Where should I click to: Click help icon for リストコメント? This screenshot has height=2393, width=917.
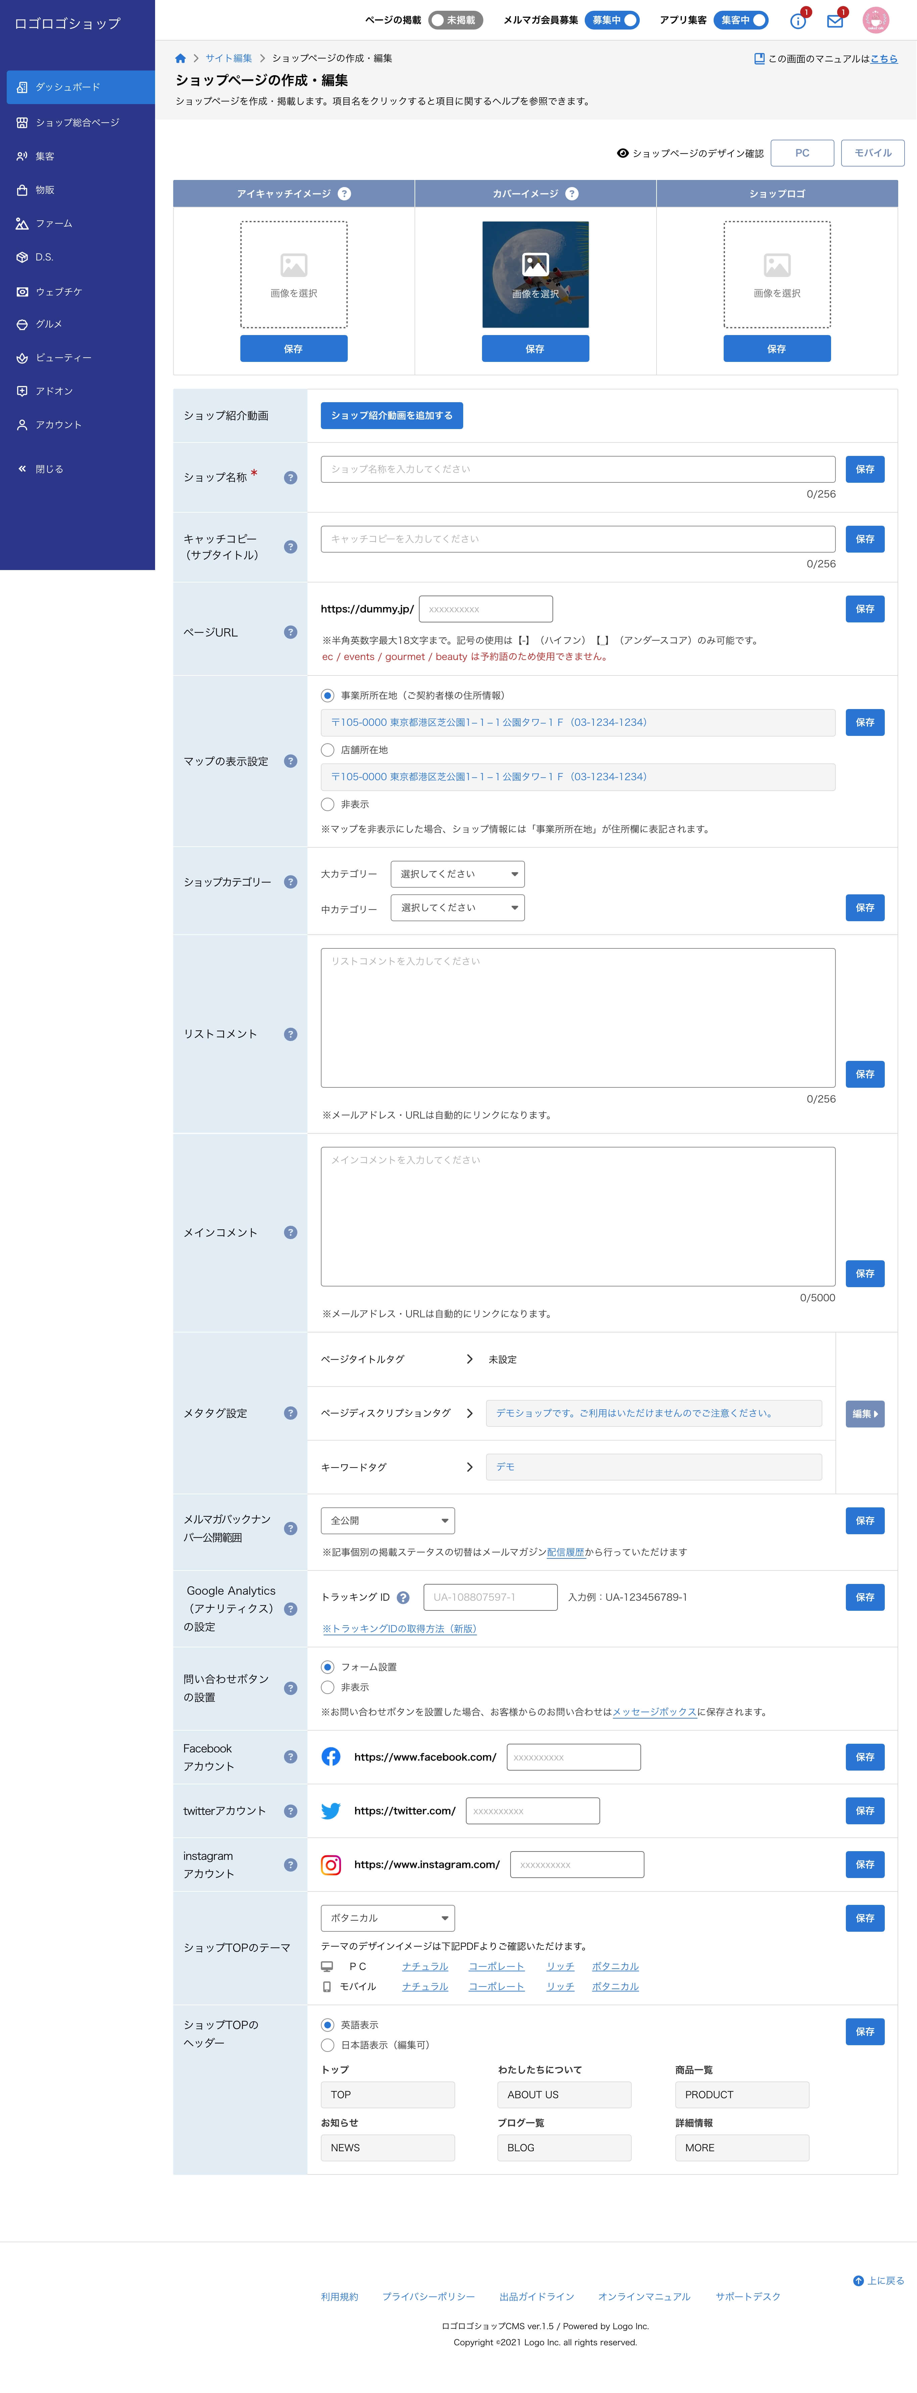click(x=291, y=1034)
